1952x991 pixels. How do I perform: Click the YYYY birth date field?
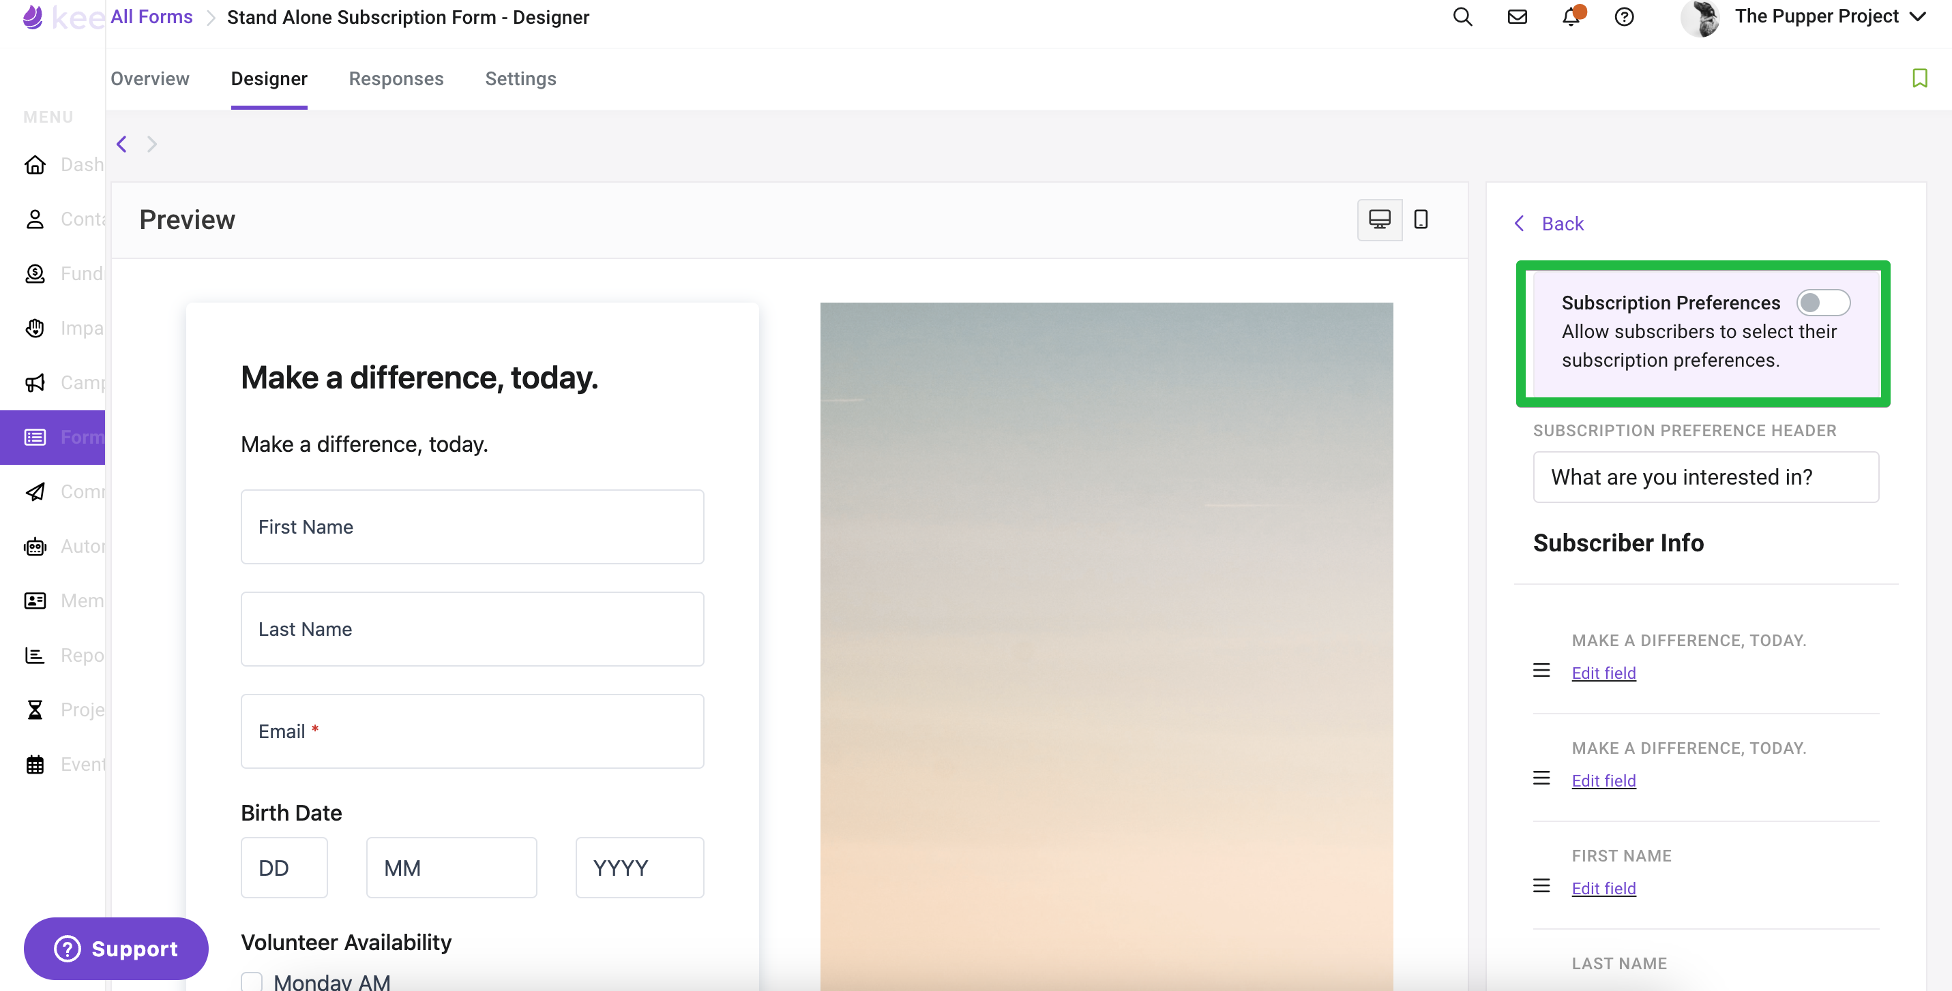[640, 868]
